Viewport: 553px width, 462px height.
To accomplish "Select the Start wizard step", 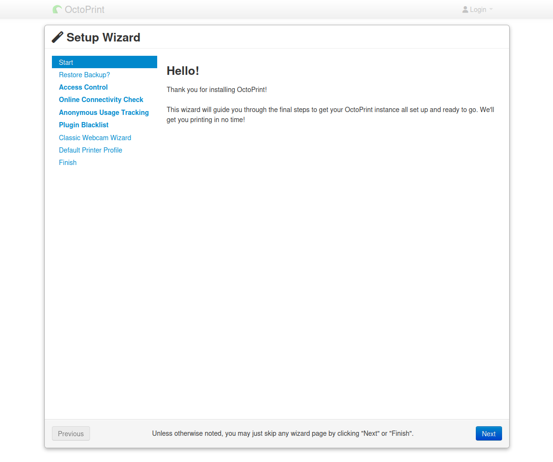I will click(x=66, y=62).
